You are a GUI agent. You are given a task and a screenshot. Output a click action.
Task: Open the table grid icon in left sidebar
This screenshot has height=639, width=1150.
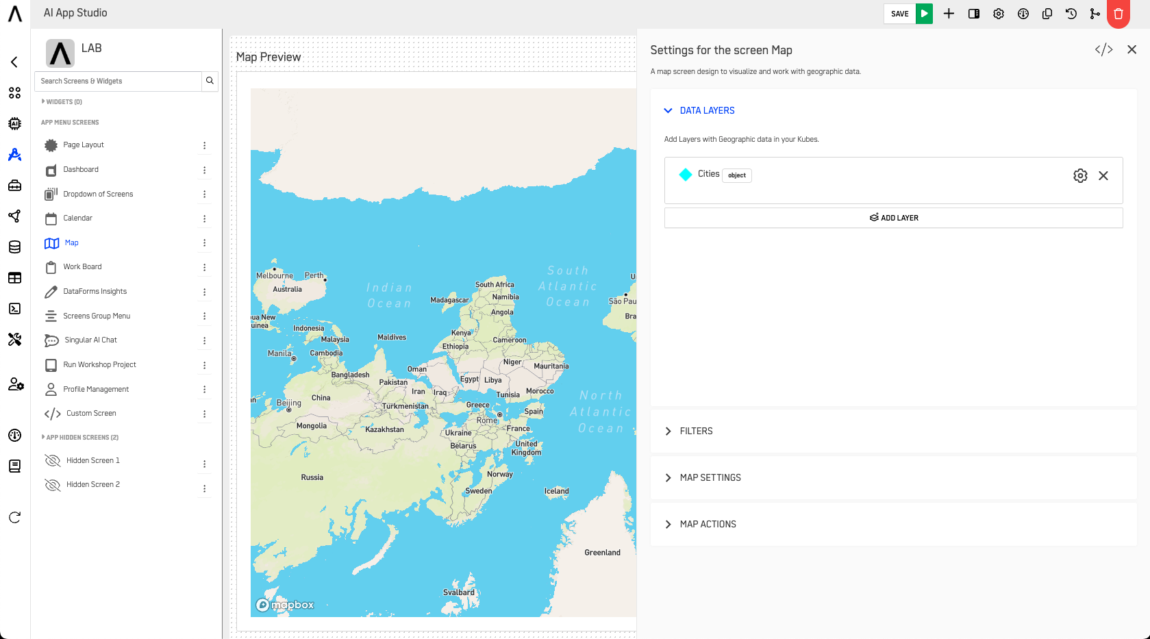(x=14, y=278)
